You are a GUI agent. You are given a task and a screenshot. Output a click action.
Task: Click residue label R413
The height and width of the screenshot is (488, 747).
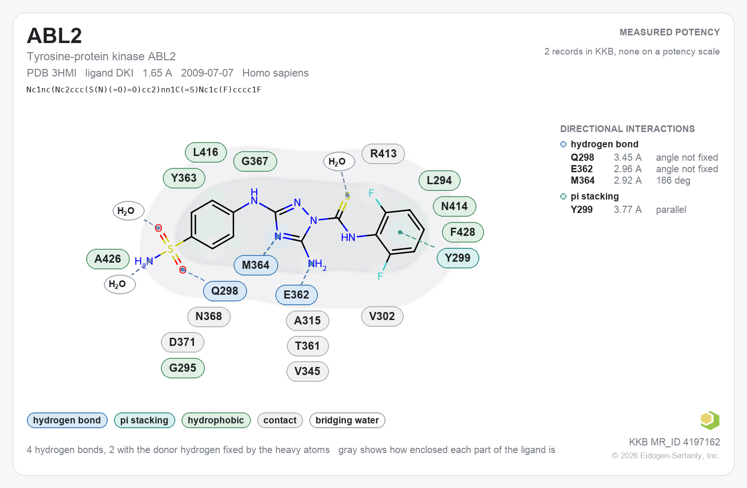coord(384,154)
